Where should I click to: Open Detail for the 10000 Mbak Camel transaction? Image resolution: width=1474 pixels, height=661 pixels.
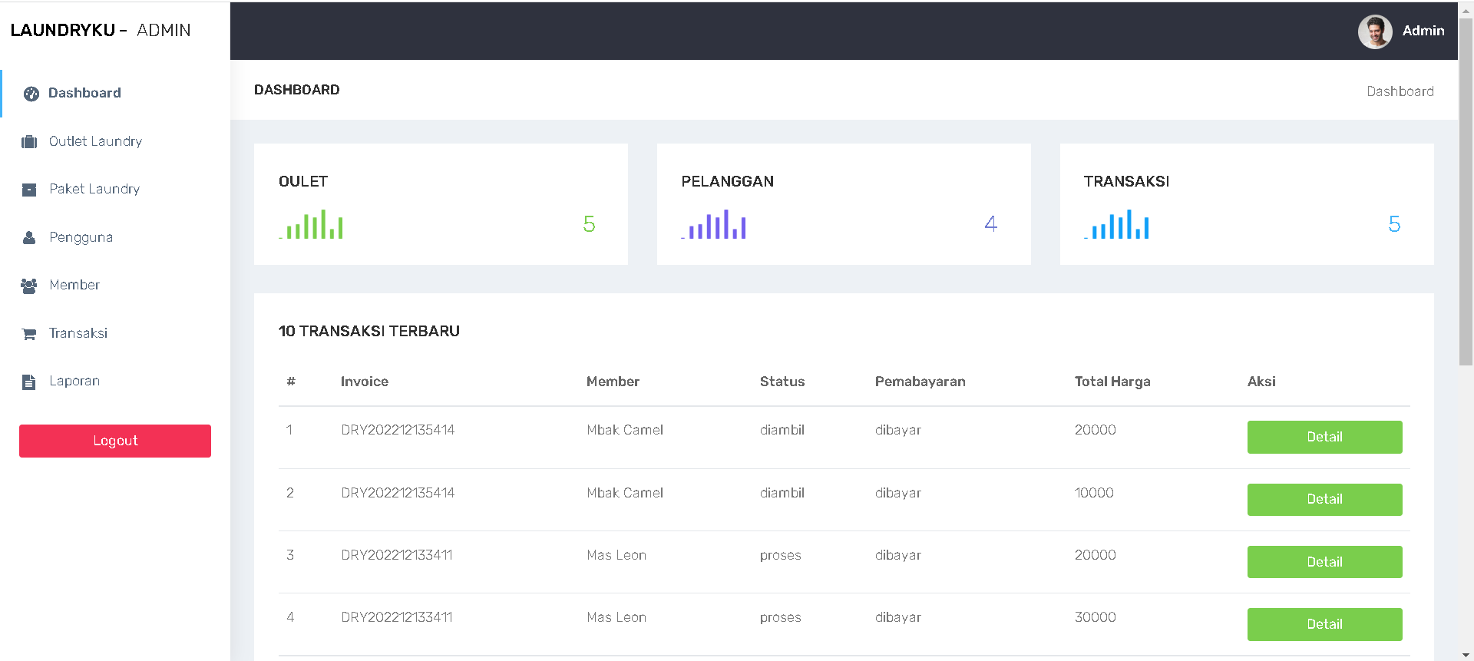(x=1324, y=499)
